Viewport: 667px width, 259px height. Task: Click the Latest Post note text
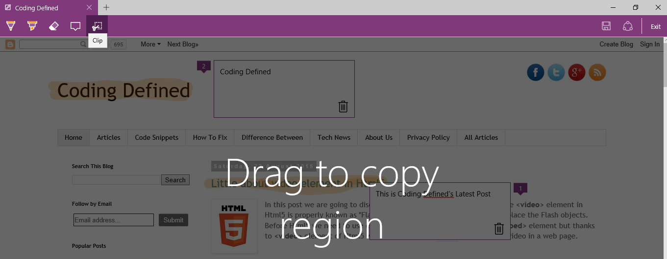433,194
